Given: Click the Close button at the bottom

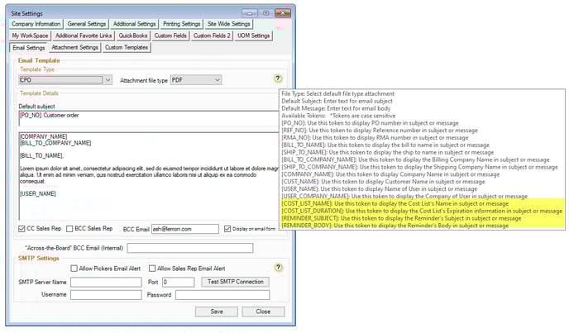Looking at the screenshot, I should (x=262, y=312).
